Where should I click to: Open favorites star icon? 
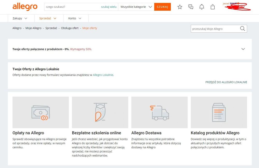pyautogui.click(x=180, y=7)
